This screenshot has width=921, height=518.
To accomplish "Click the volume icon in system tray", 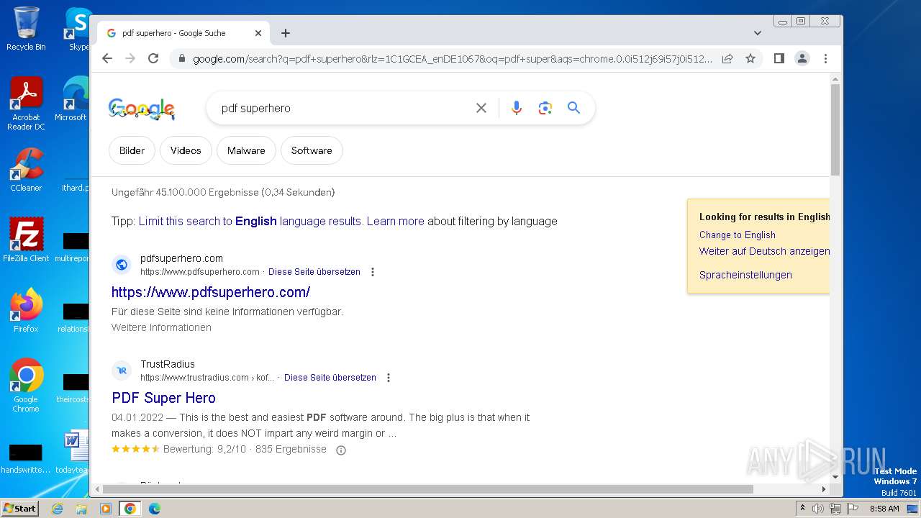I will click(x=817, y=509).
